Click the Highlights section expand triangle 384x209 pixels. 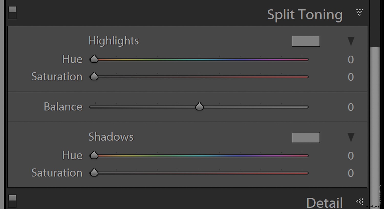click(350, 41)
